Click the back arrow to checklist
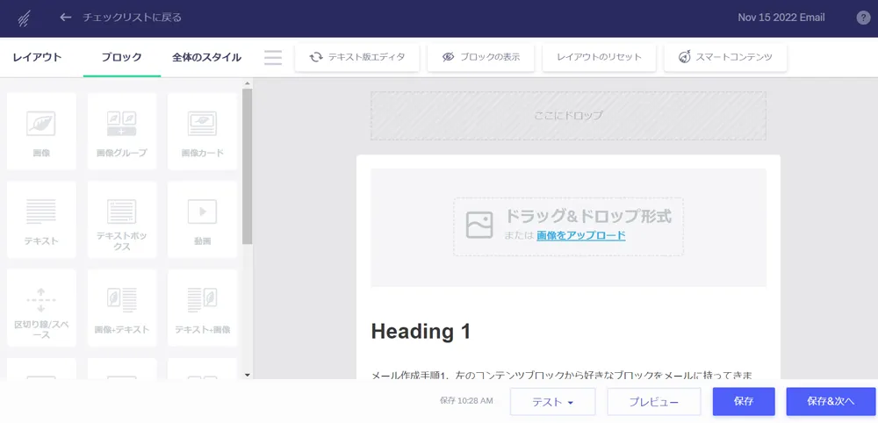878x423 pixels. point(66,18)
